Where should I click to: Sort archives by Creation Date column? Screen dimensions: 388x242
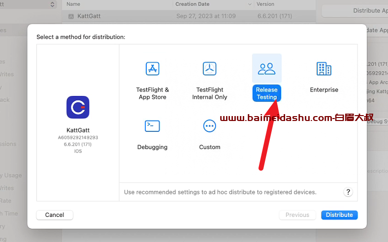(x=192, y=4)
